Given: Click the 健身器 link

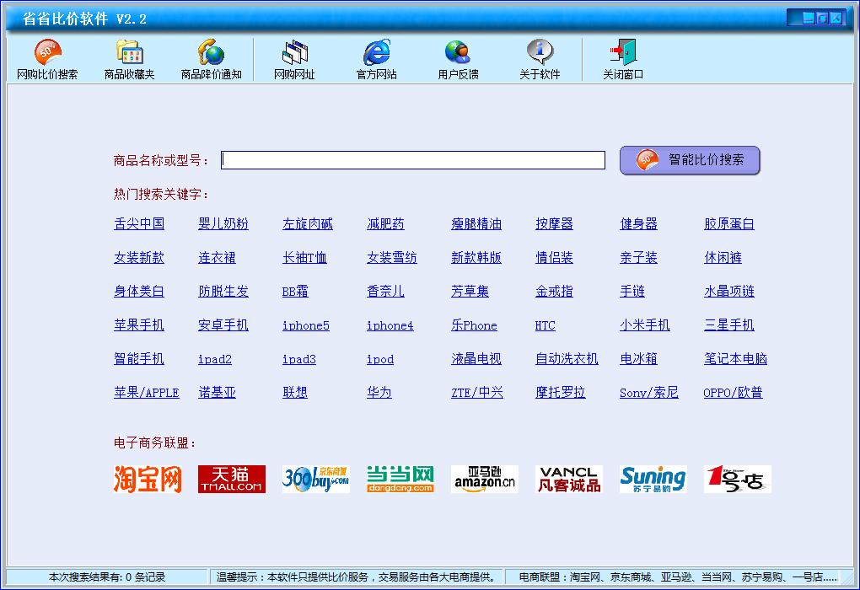Looking at the screenshot, I should tap(638, 223).
